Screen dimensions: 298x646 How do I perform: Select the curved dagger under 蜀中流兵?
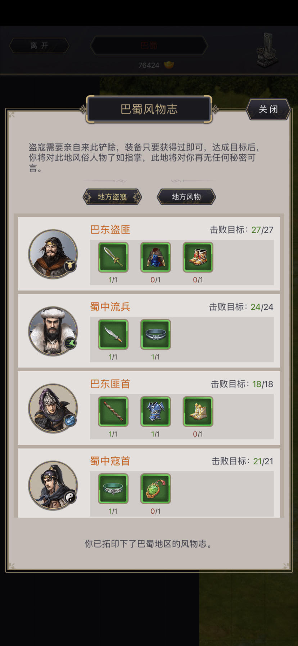pyautogui.click(x=113, y=334)
